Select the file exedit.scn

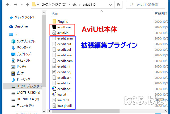64,78
